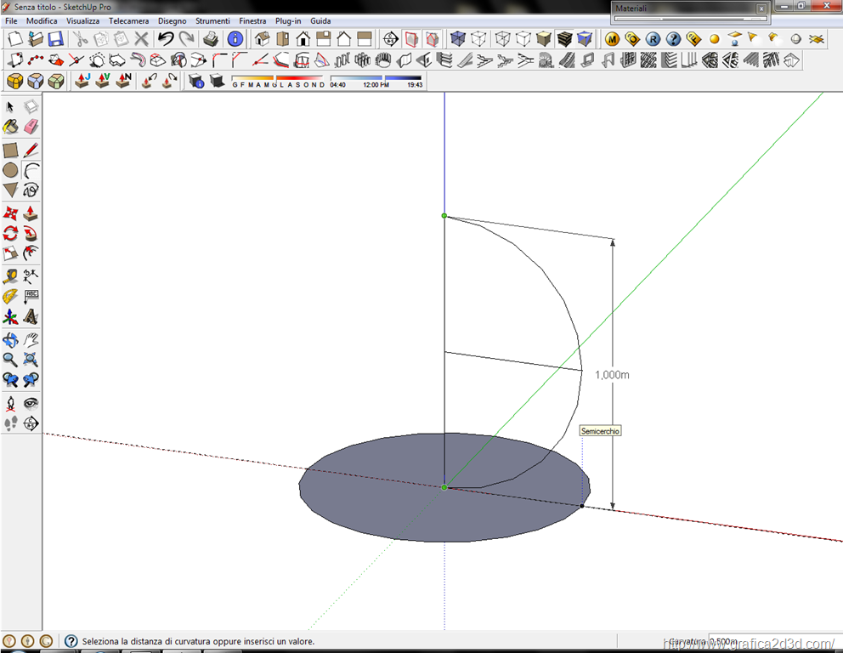The height and width of the screenshot is (653, 843).
Task: Click the help question mark in the status bar
Action: (x=71, y=641)
